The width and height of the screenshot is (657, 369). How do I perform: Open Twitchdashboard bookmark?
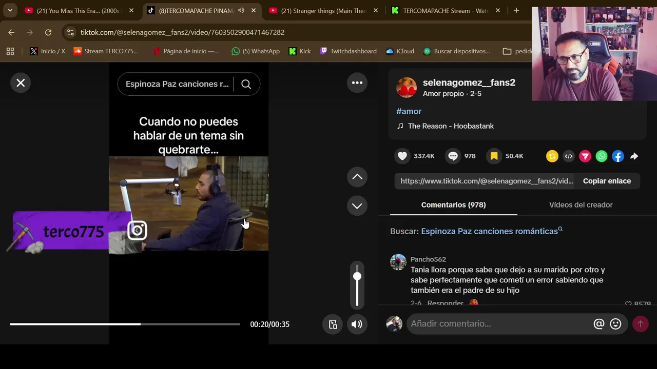(x=348, y=51)
